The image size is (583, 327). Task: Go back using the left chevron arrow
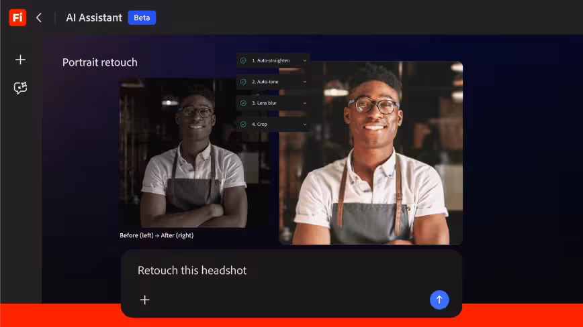point(39,17)
